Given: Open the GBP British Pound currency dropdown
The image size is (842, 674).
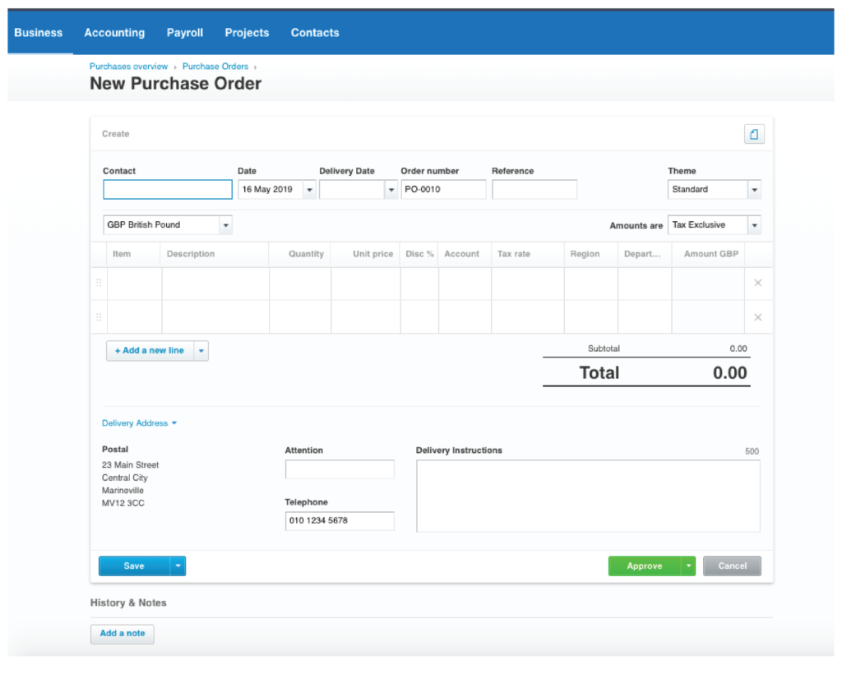Looking at the screenshot, I should (x=225, y=225).
